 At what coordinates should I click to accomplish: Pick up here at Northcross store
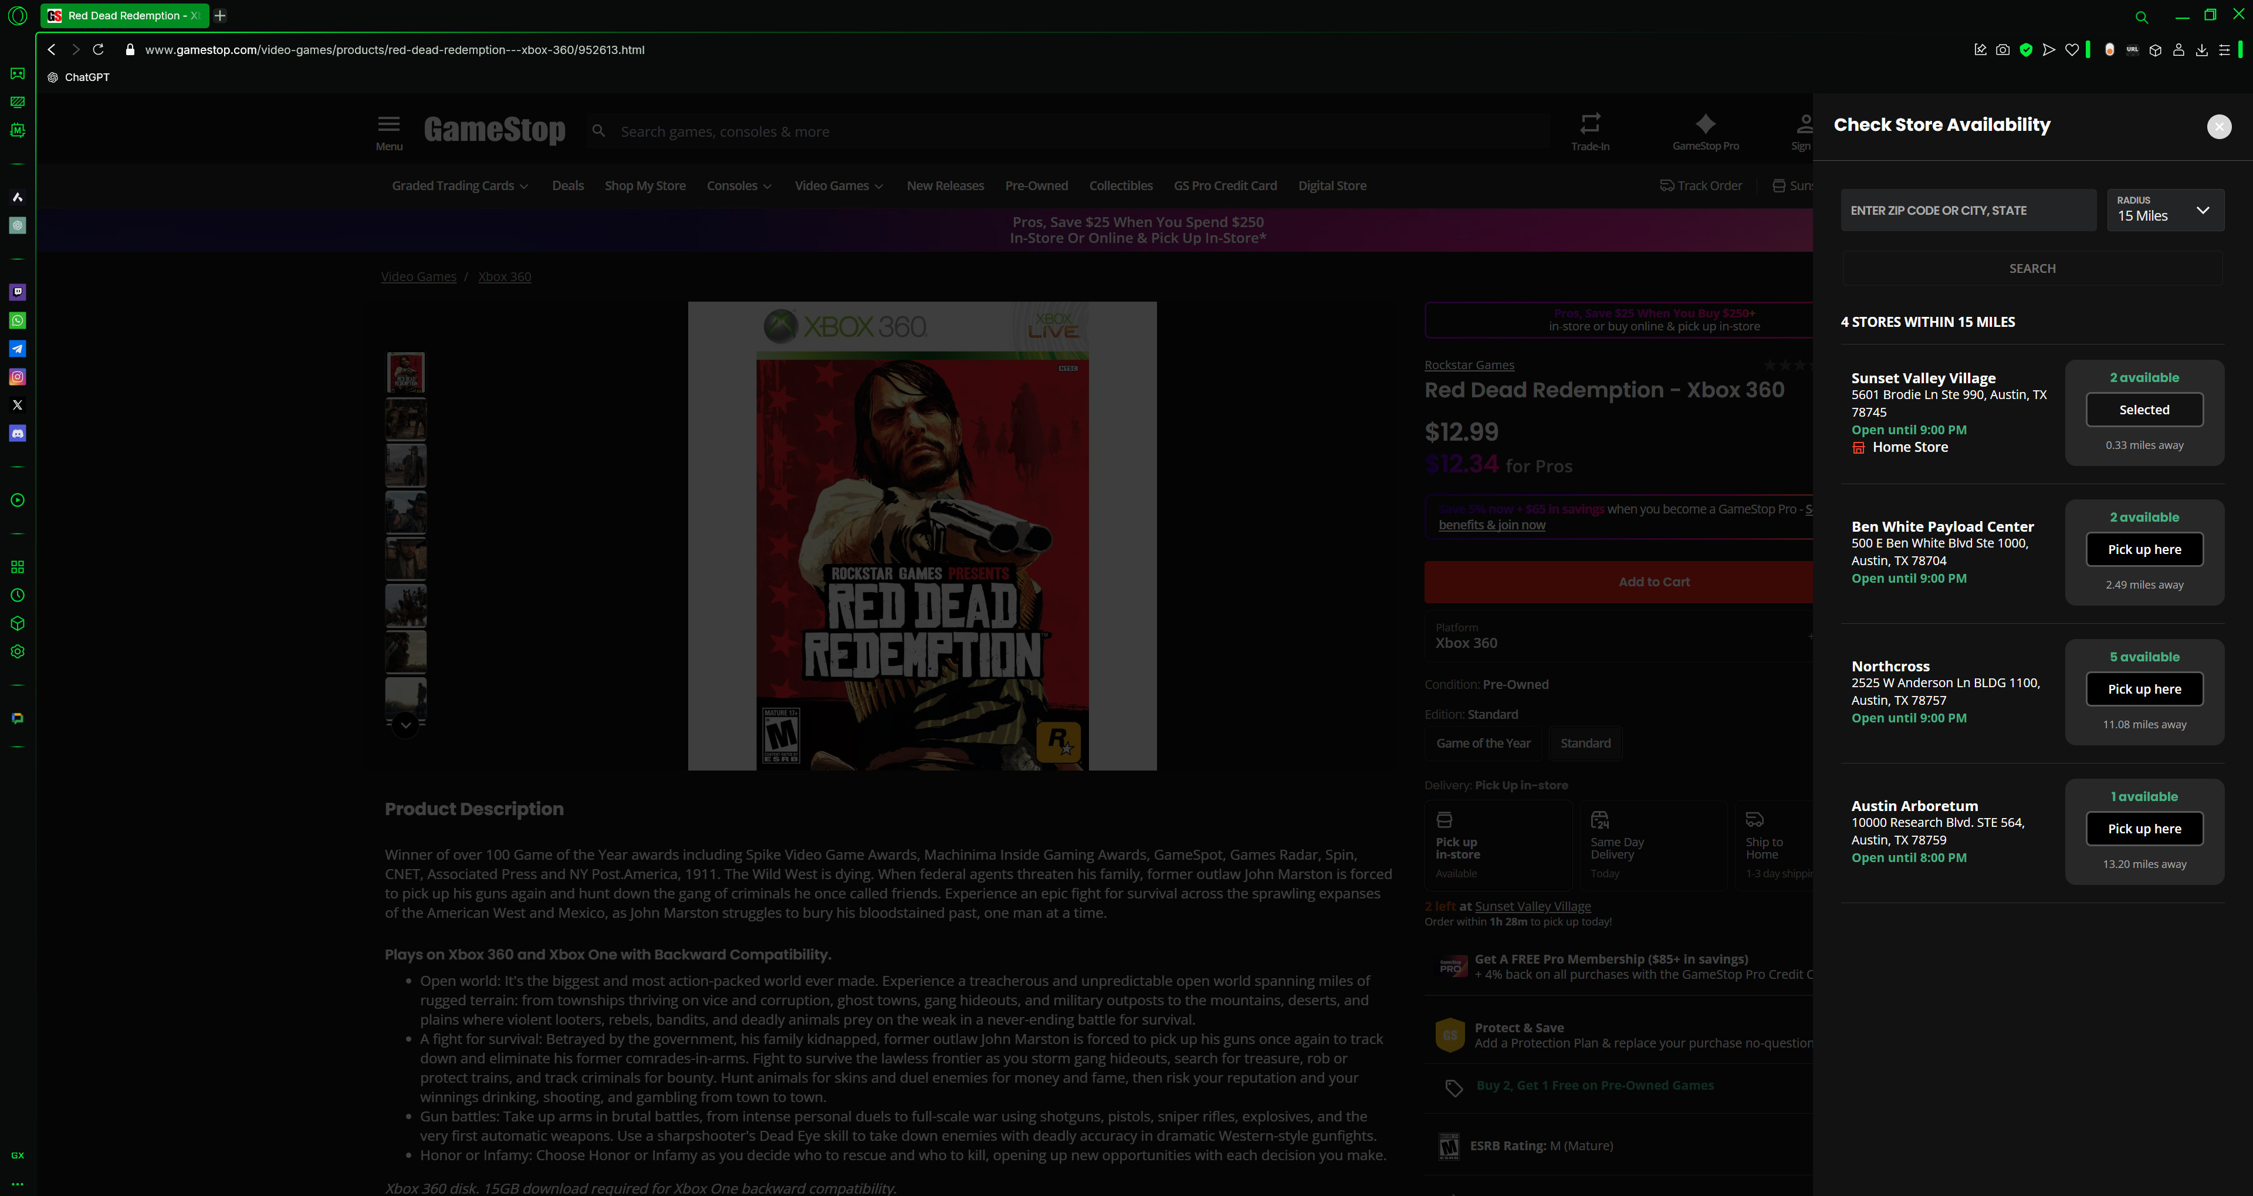[2144, 690]
